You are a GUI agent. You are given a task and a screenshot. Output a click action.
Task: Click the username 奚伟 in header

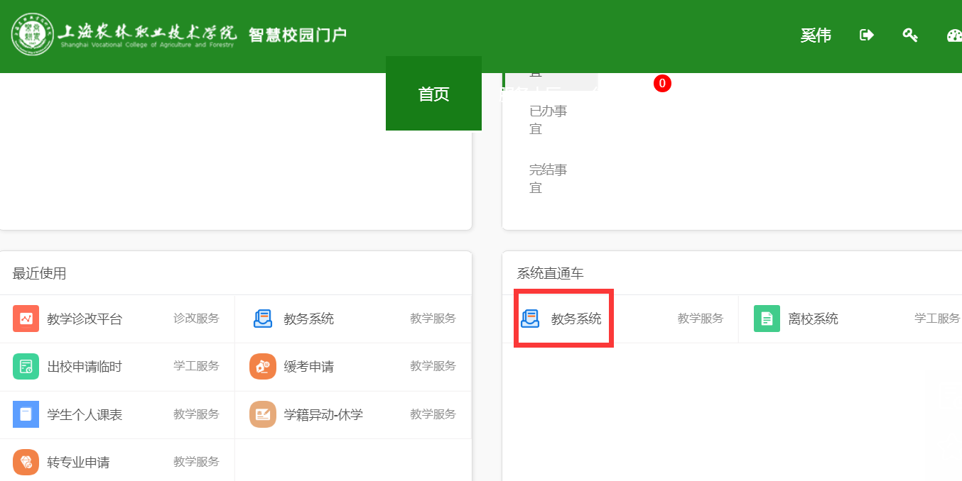pyautogui.click(x=816, y=35)
